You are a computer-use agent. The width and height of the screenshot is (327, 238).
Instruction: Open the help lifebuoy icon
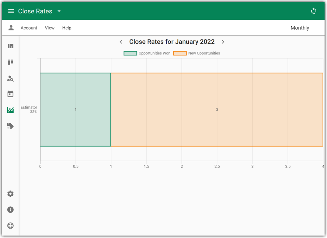click(x=10, y=226)
